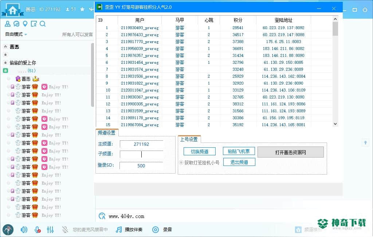
Task: Open the chat bubble icon in toolbar
Action: pos(16,24)
